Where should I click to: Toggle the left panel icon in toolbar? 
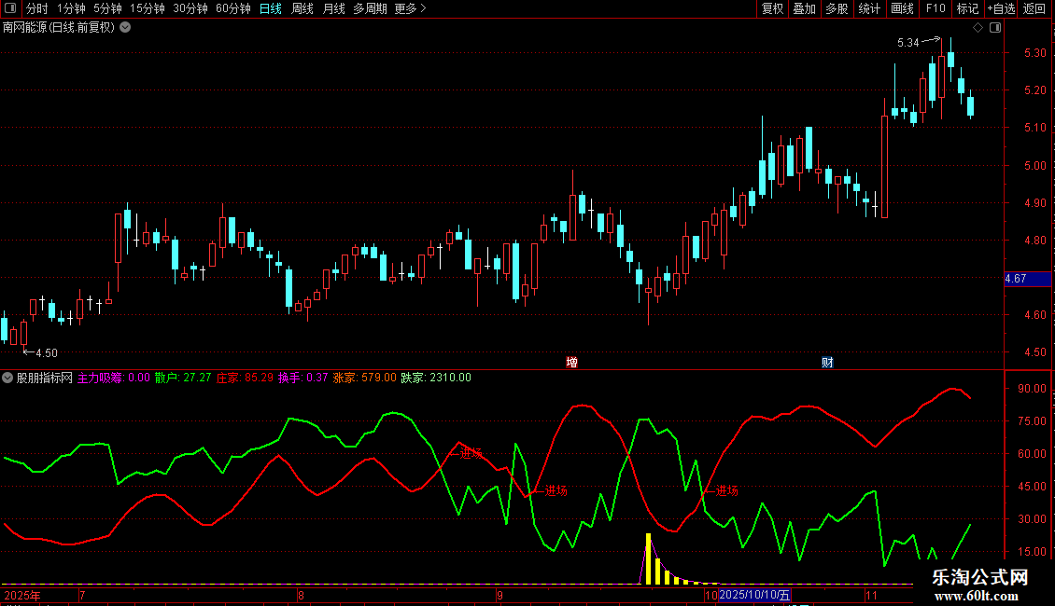click(10, 8)
